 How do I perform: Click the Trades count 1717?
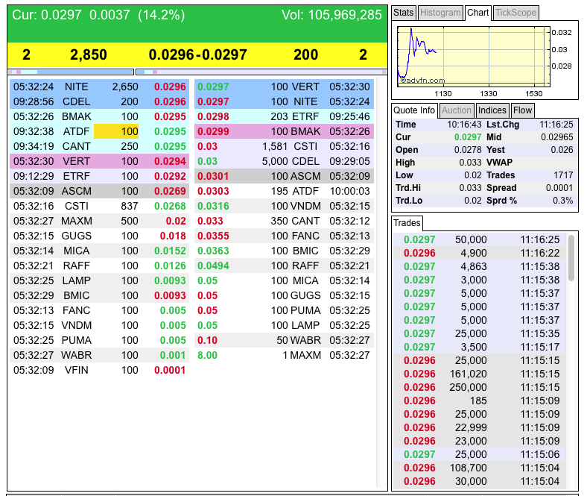(x=563, y=175)
